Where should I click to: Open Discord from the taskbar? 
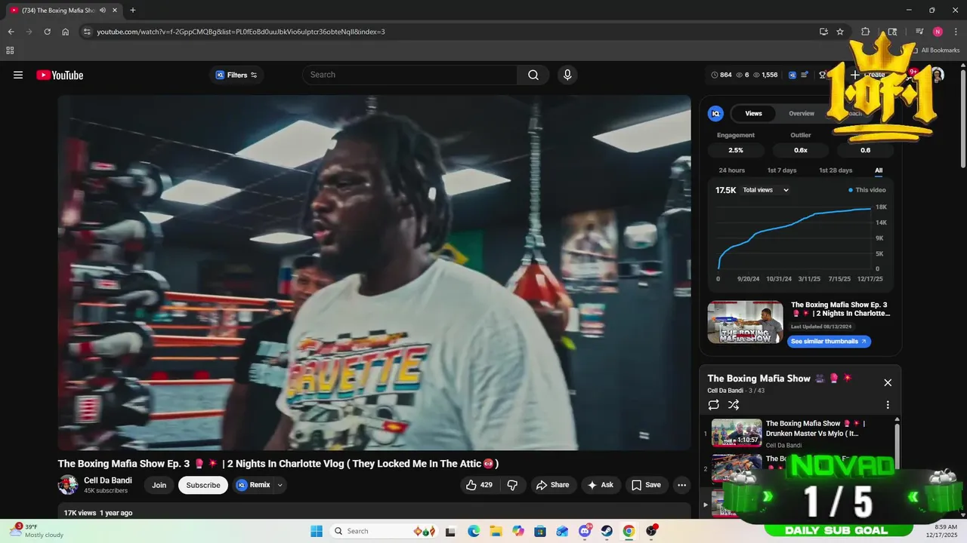tap(585, 531)
